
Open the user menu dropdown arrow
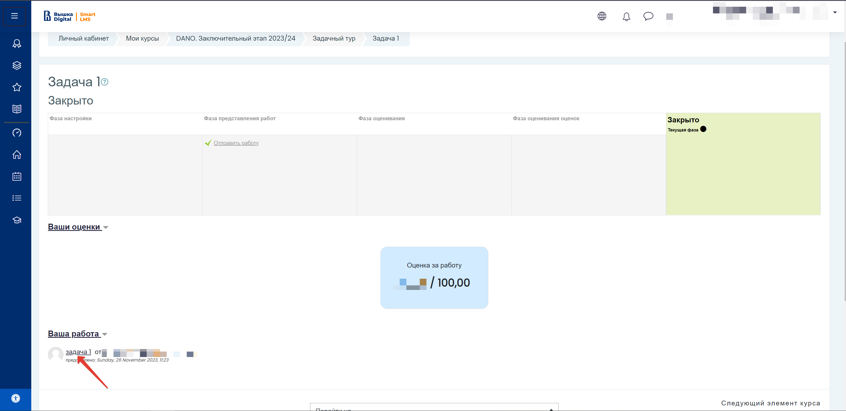pos(835,13)
